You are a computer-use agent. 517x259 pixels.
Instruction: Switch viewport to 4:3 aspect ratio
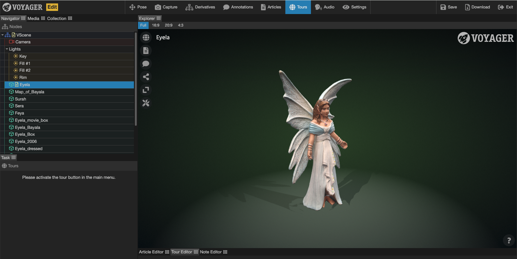[180, 25]
